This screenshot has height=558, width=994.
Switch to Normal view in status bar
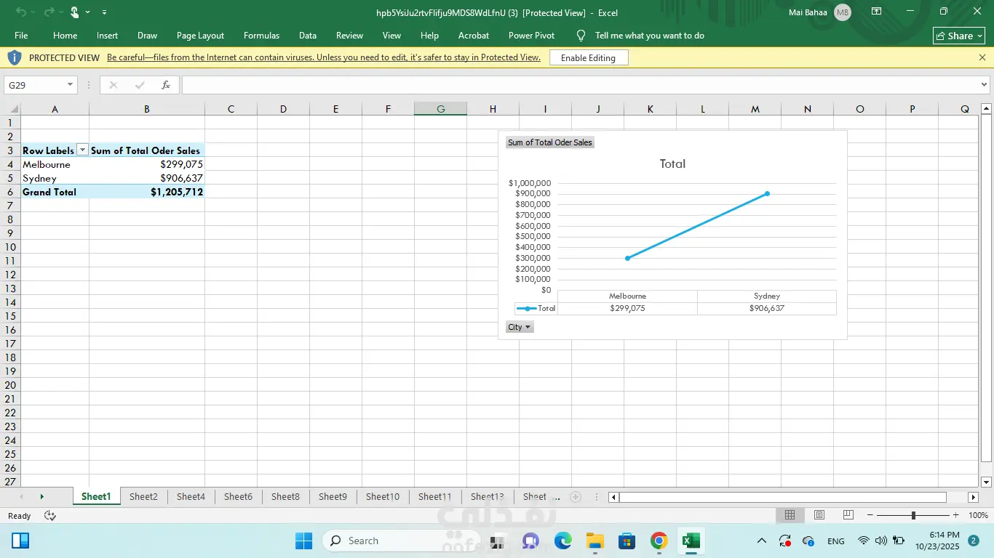790,515
